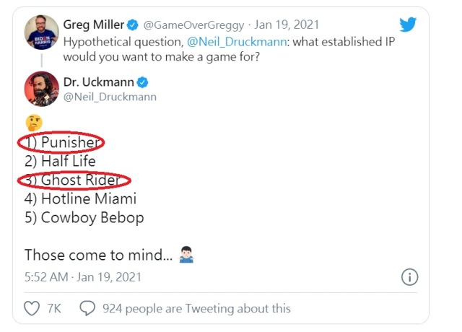Click the Twitter bird logo
The image size is (462, 332).
(408, 25)
